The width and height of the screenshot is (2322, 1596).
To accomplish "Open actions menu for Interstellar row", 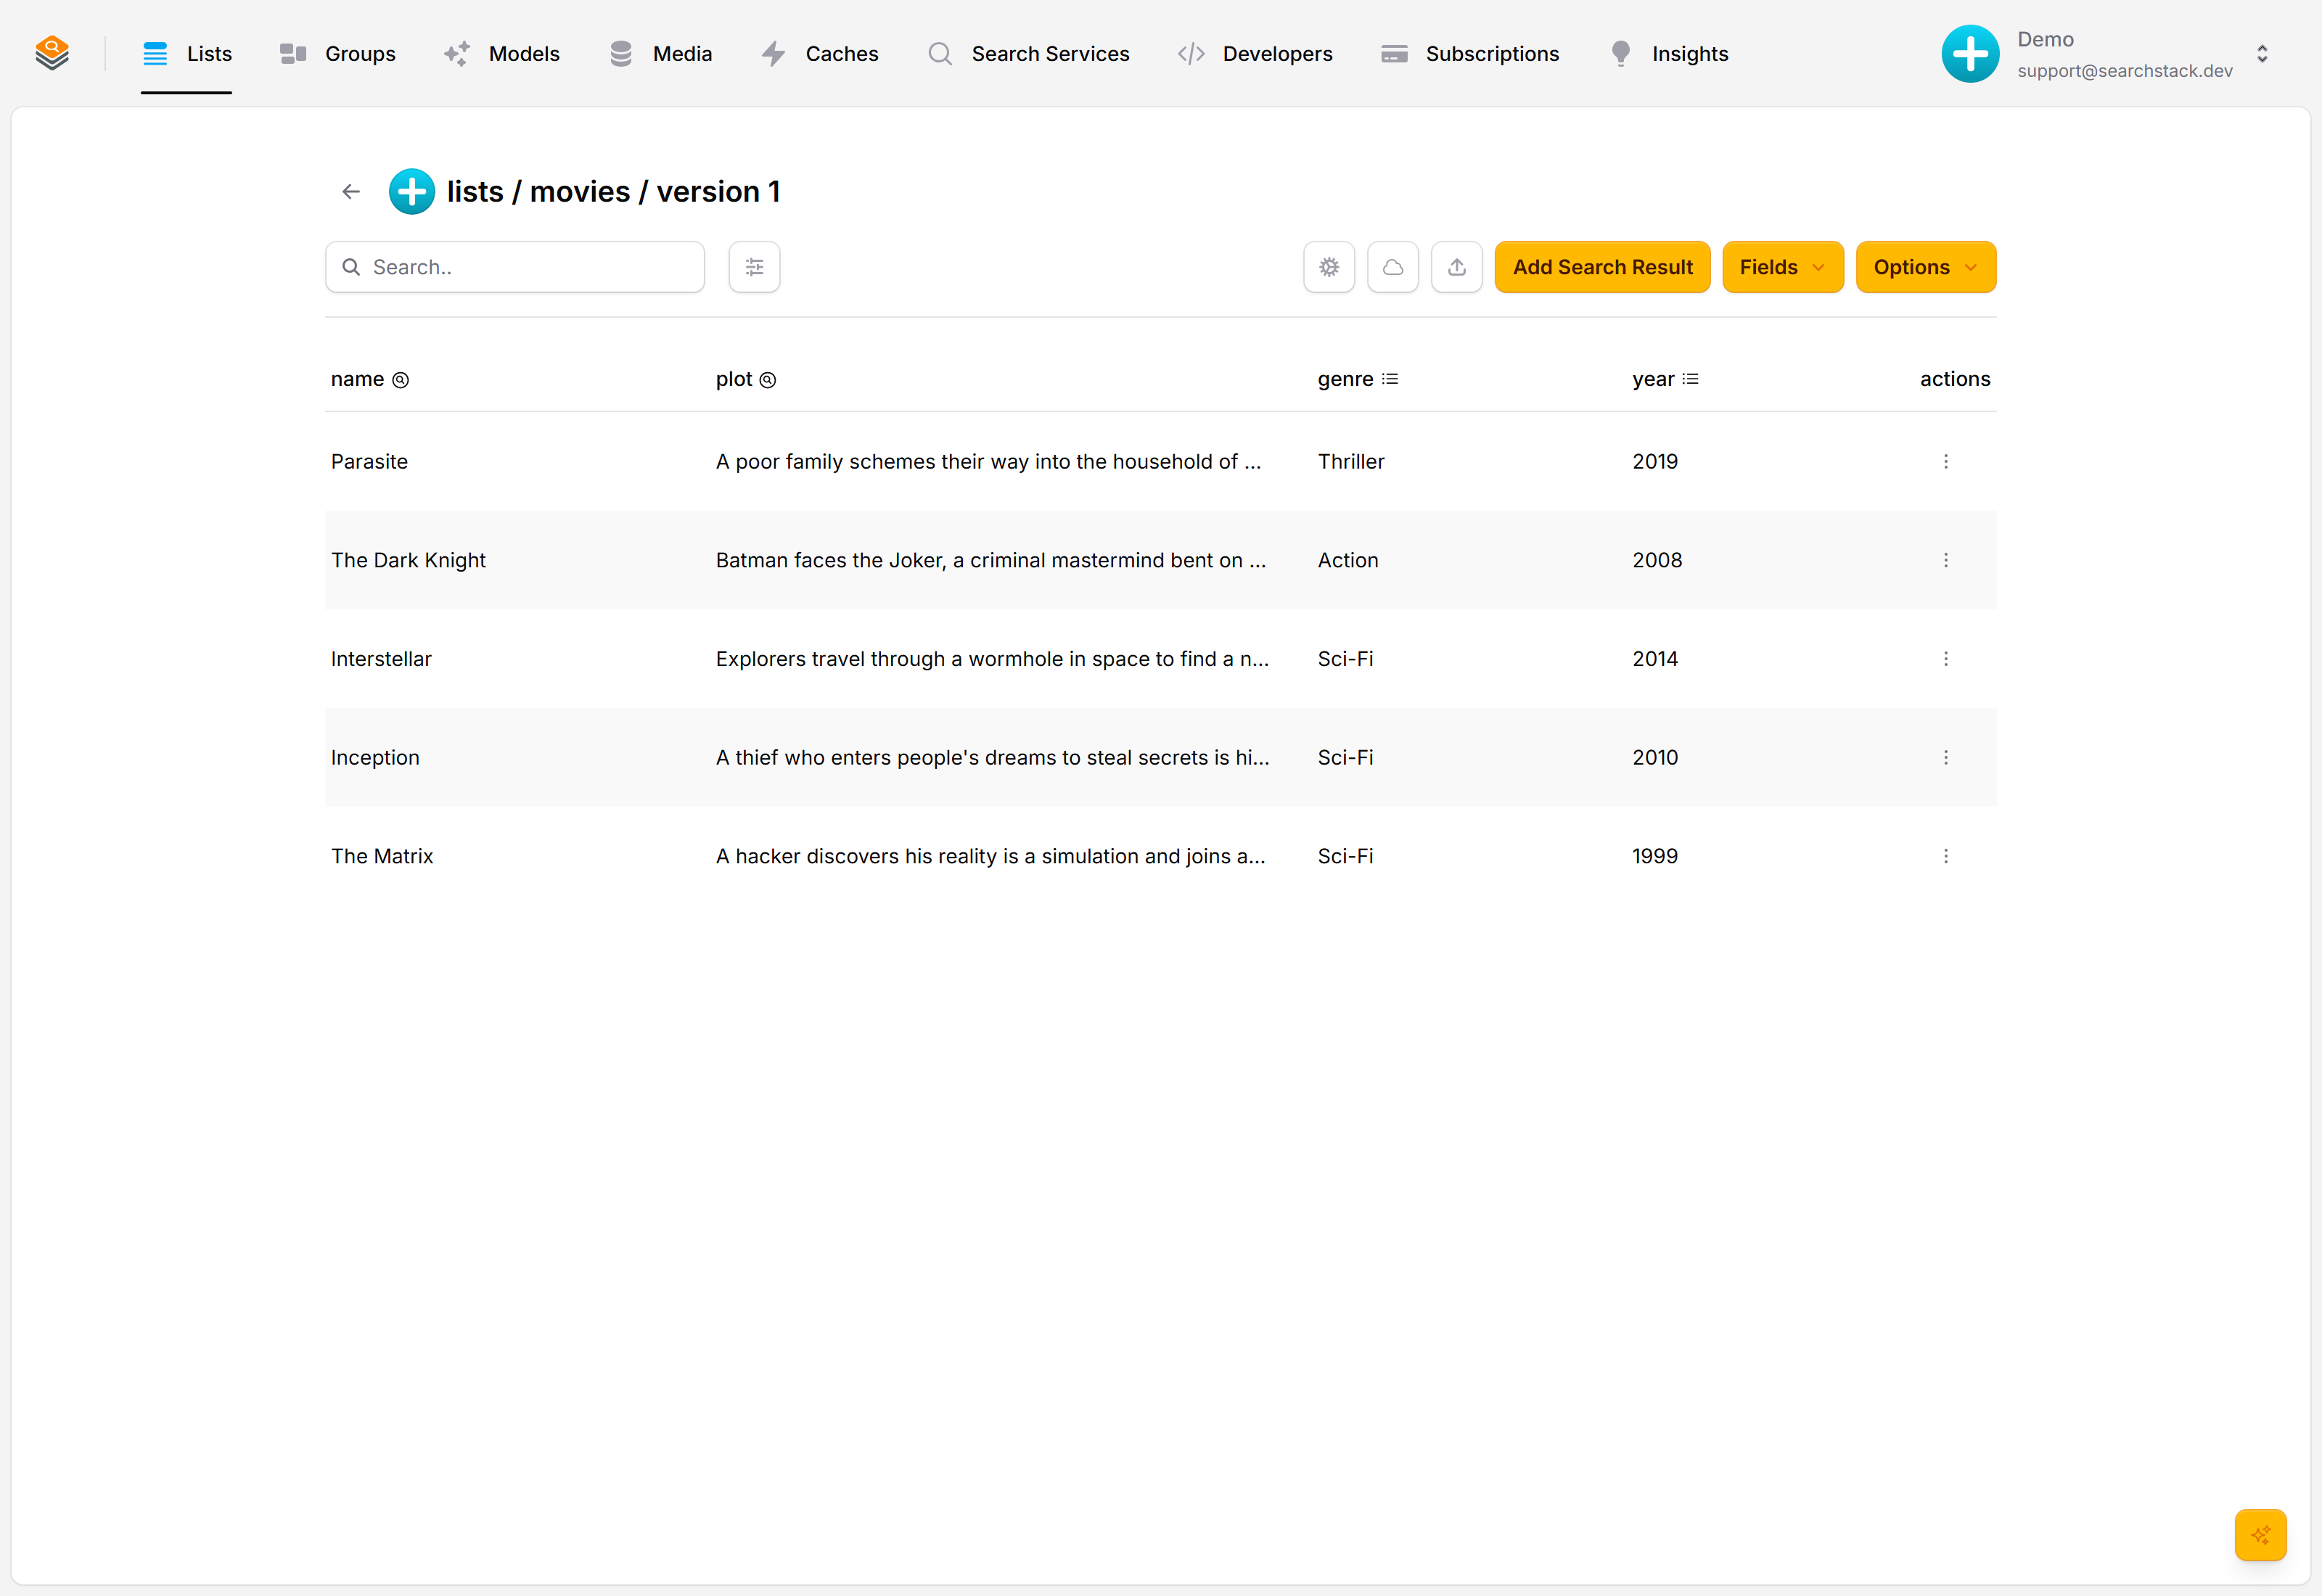I will click(x=1945, y=659).
